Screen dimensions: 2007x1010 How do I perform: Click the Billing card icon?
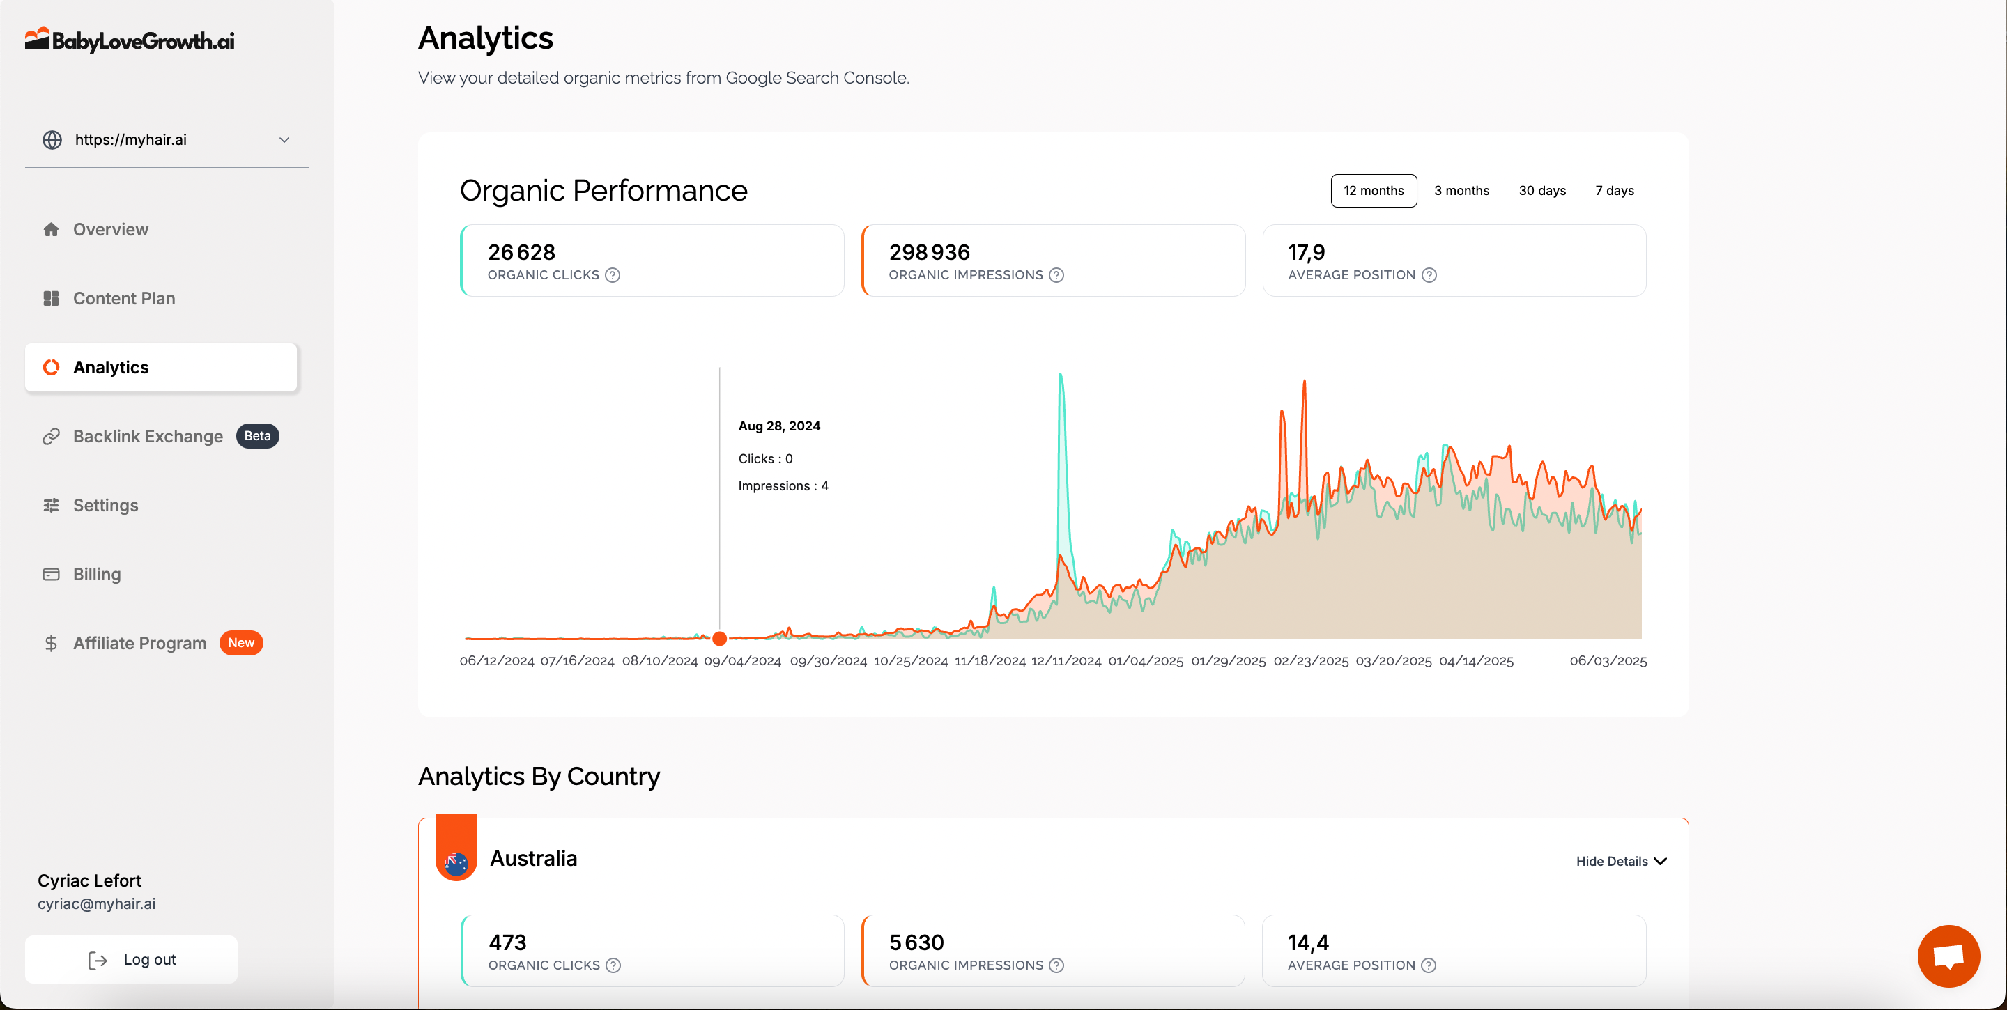pyautogui.click(x=52, y=574)
